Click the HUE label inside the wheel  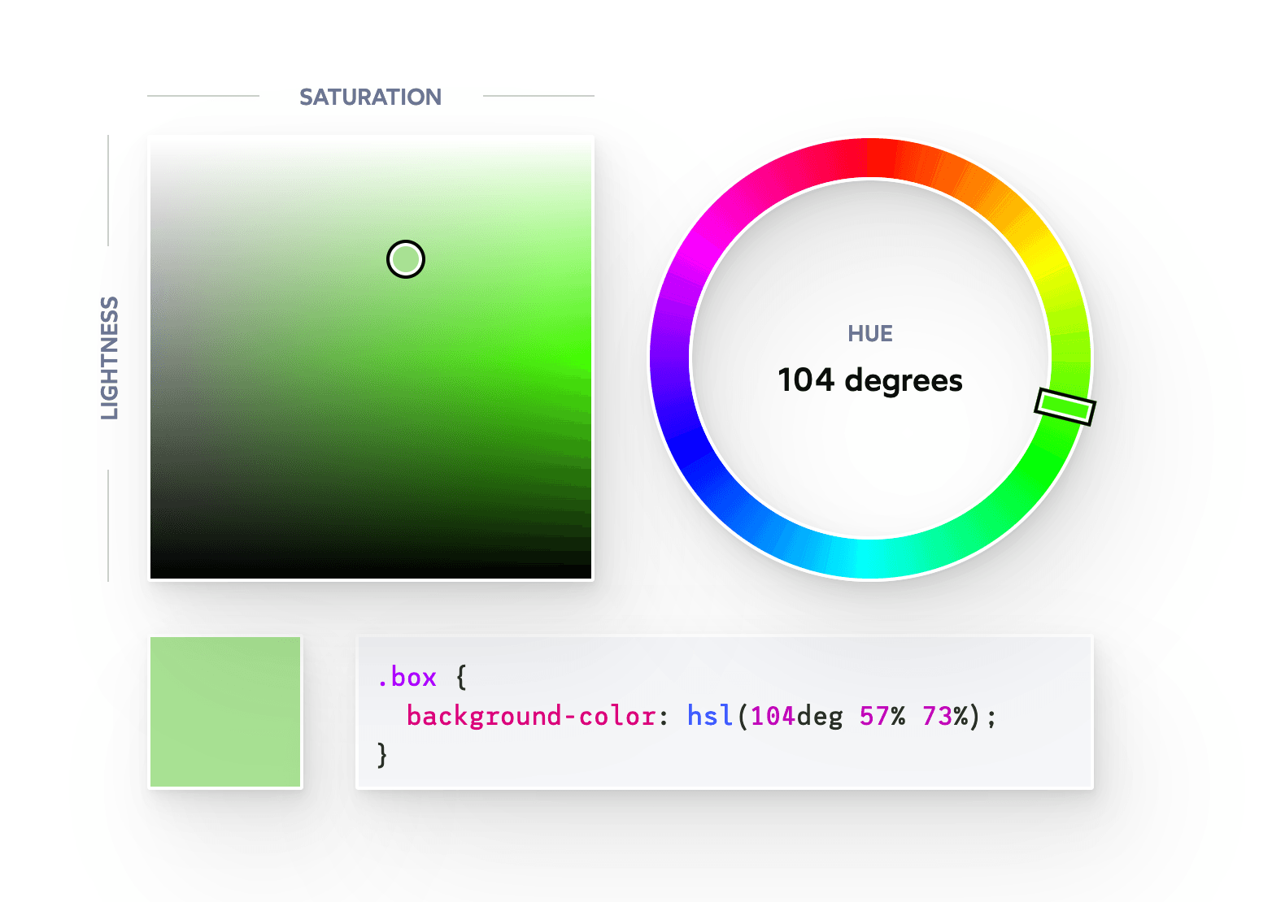coord(869,334)
